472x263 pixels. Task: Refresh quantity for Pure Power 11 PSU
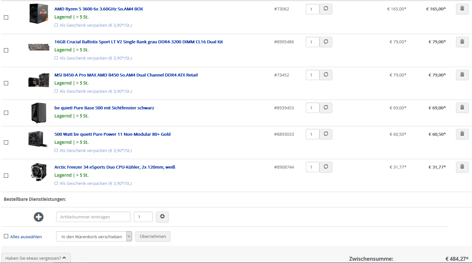click(326, 134)
